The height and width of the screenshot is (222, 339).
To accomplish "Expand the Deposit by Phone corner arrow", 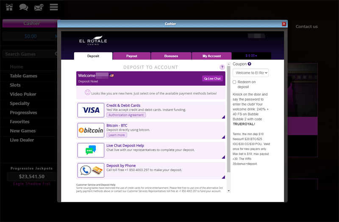I will point(223,177).
